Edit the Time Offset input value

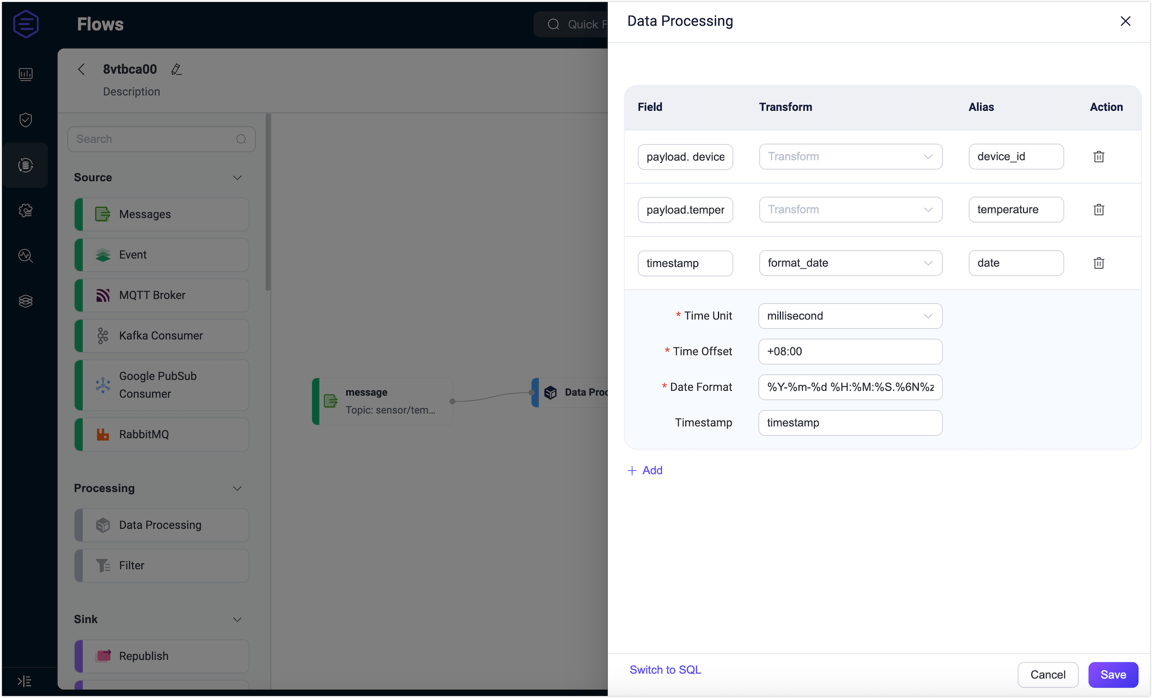click(x=850, y=352)
